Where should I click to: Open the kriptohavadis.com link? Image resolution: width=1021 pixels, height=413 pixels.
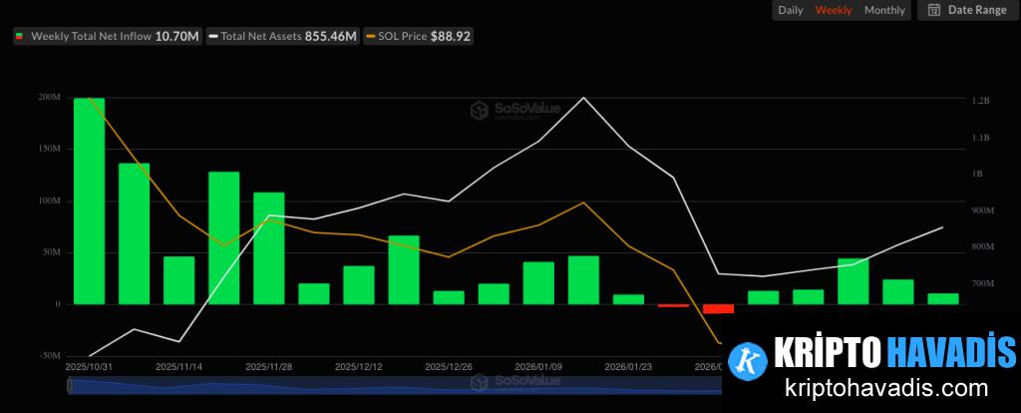pos(871,389)
